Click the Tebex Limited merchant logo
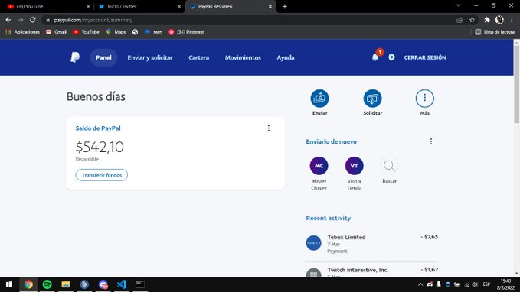This screenshot has height=292, width=520. [313, 242]
